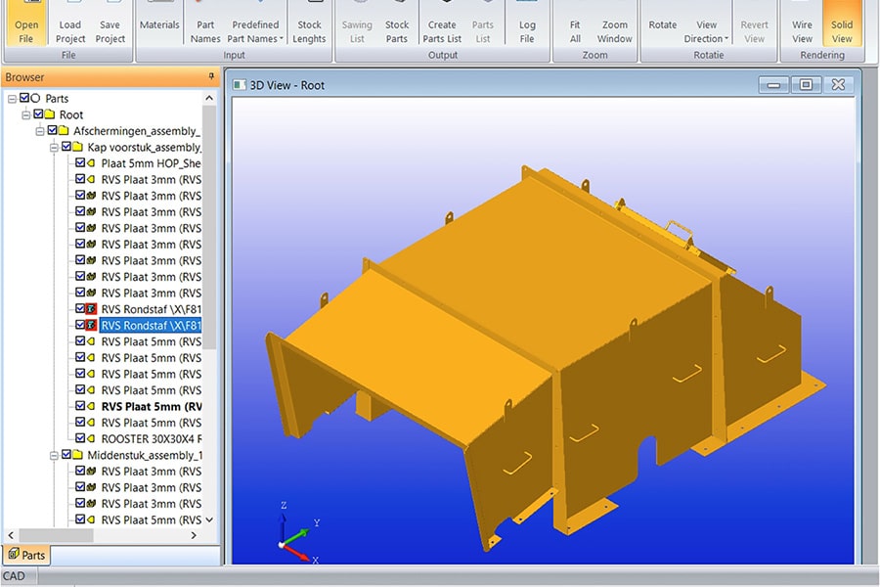The width and height of the screenshot is (880, 587).
Task: Select the "Kap voorstuk_assembly" tree label
Action: (x=144, y=147)
